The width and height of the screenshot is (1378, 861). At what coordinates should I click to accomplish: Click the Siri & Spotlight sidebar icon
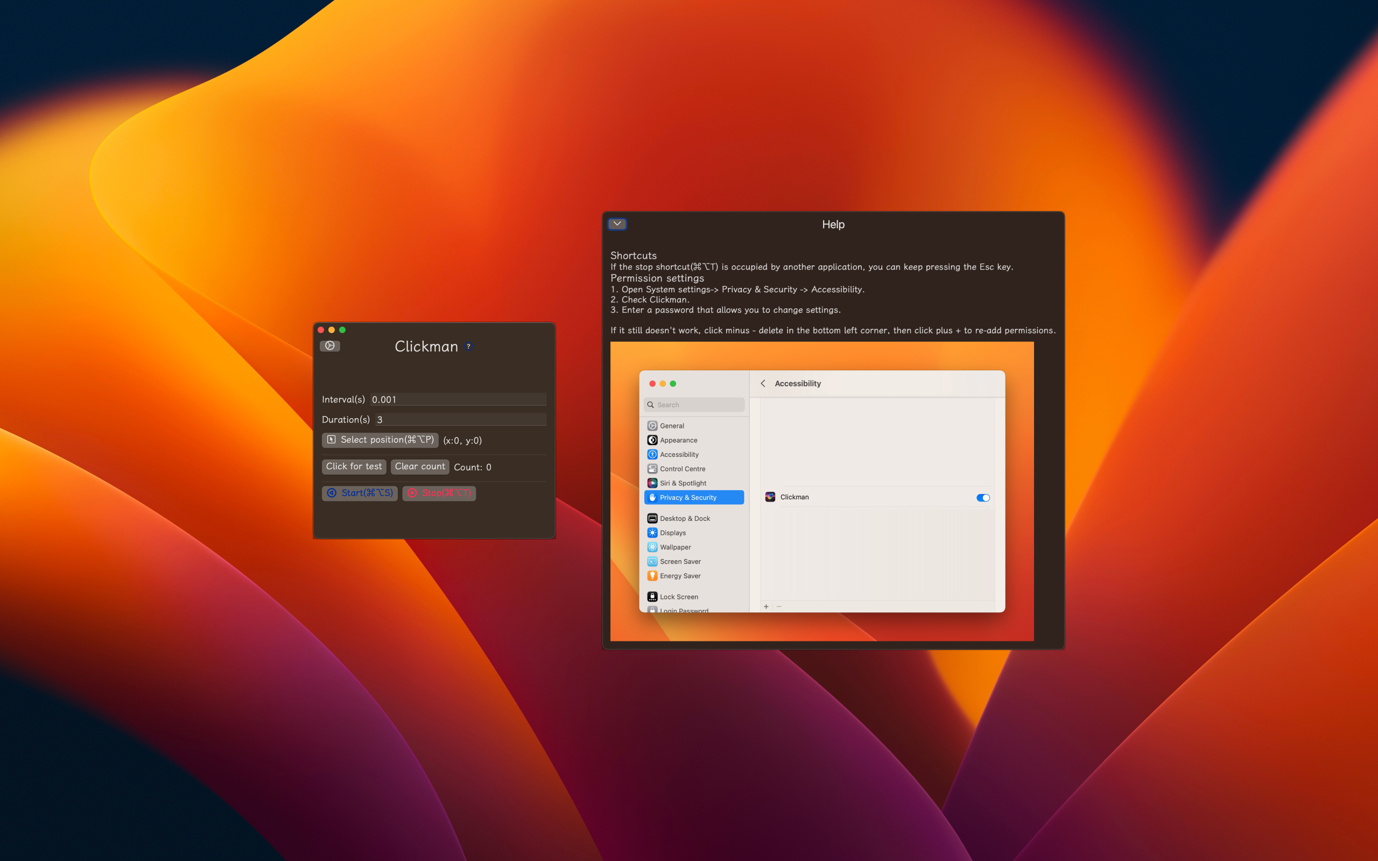652,483
